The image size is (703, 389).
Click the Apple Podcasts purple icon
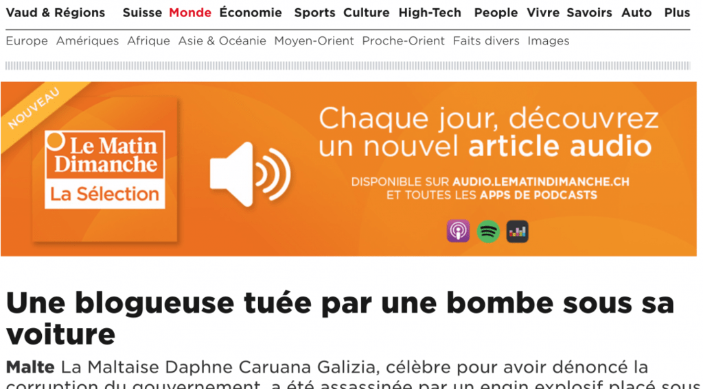click(x=458, y=231)
